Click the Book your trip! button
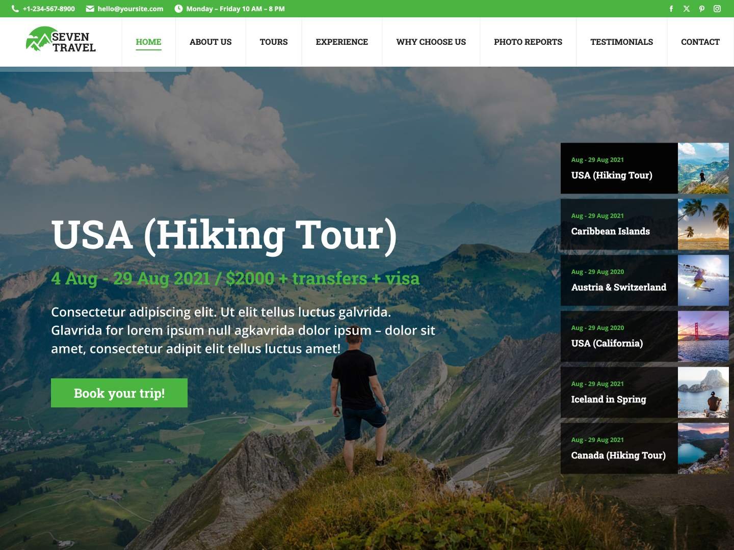This screenshot has height=550, width=734. tap(119, 393)
